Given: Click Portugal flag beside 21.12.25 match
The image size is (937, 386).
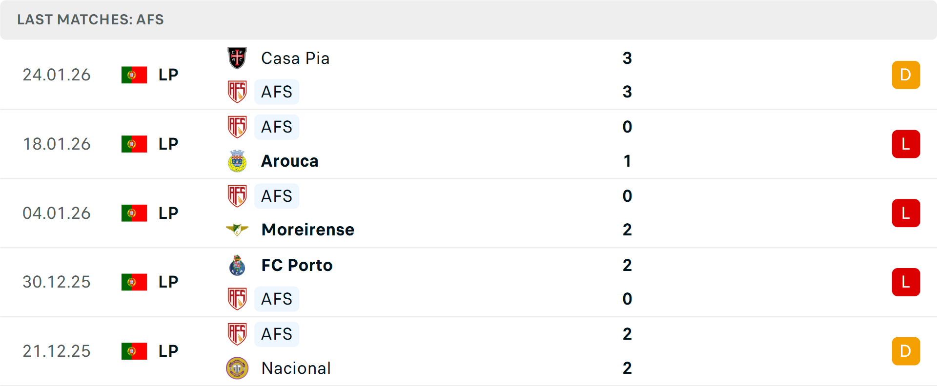Looking at the screenshot, I should click(134, 351).
